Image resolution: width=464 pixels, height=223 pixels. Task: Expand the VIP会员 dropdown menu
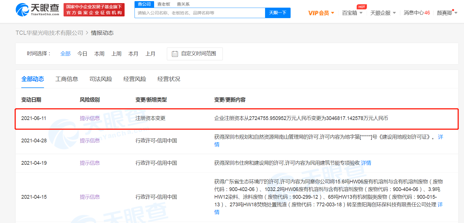click(321, 13)
